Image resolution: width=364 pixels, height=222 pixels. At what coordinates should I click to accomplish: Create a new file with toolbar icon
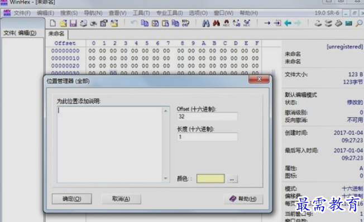[53, 23]
